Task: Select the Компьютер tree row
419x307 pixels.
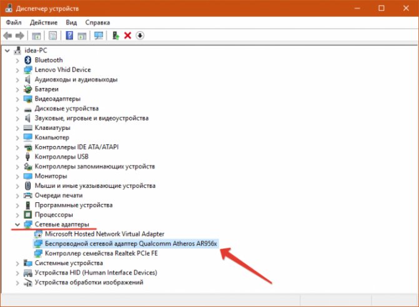Action: point(52,137)
